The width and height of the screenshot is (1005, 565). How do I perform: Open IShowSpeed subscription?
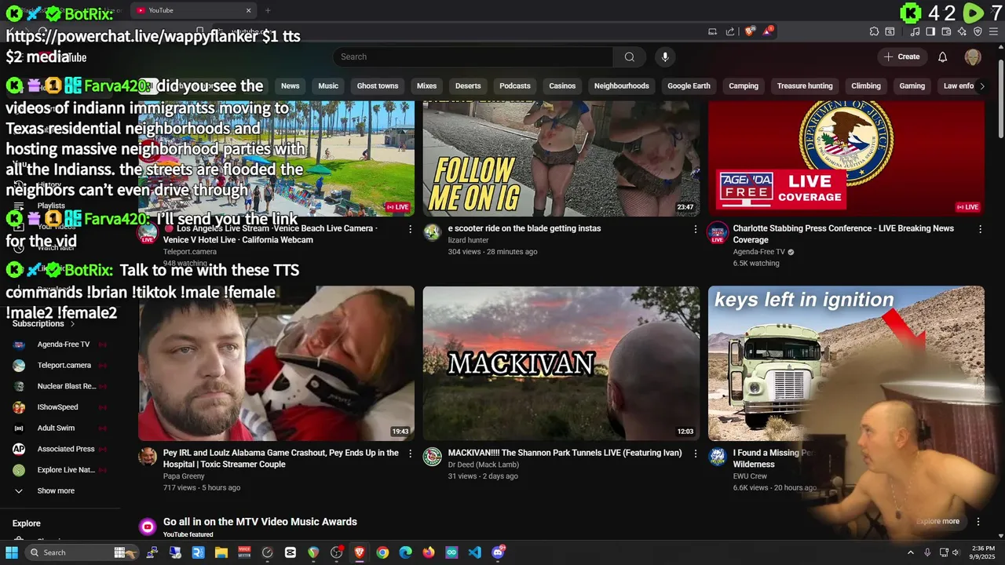click(57, 407)
